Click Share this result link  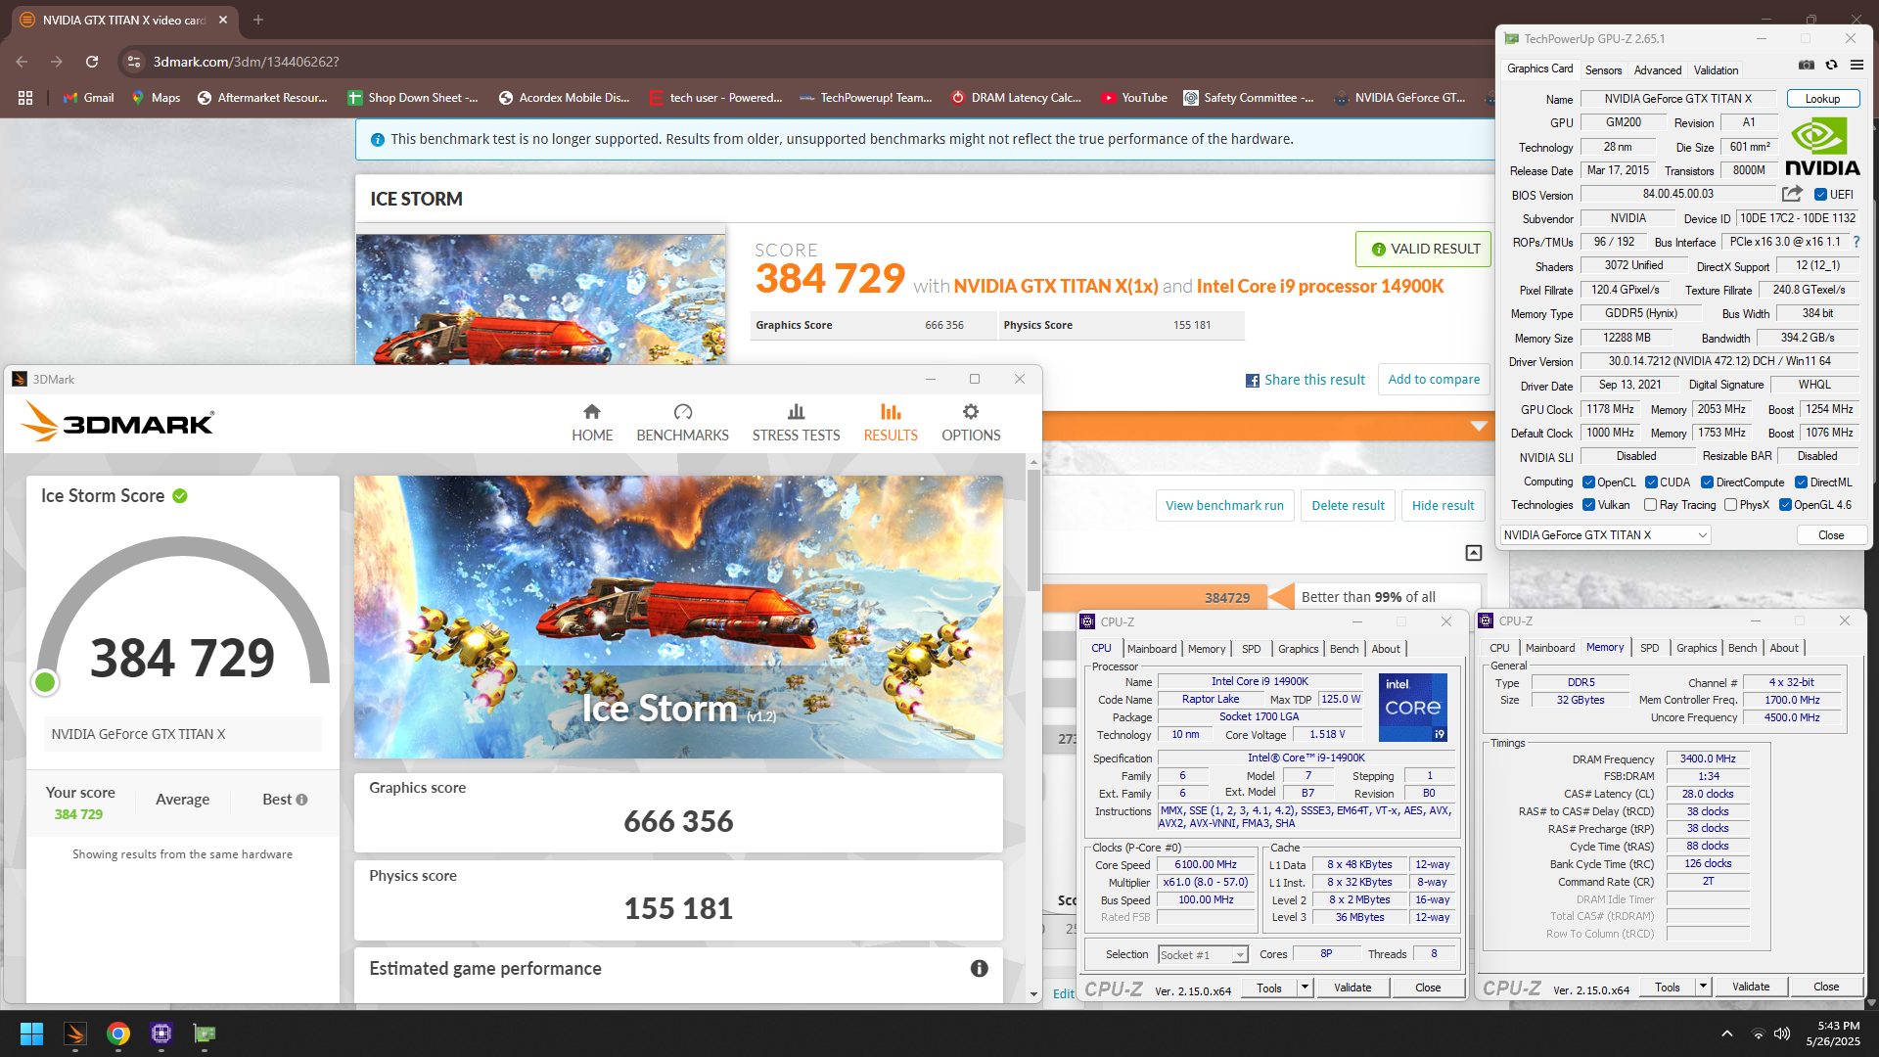click(1306, 380)
